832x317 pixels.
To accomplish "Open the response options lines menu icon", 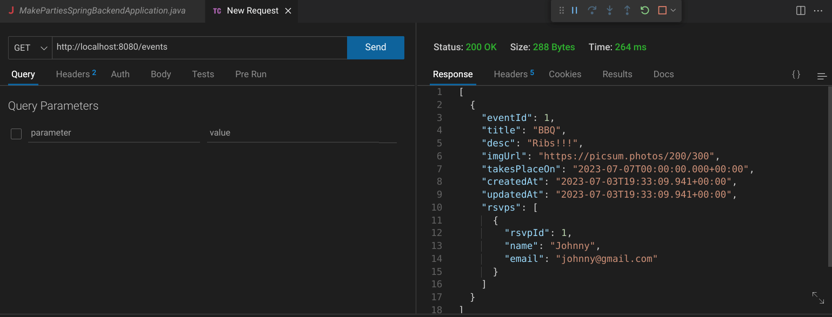I will click(x=822, y=76).
